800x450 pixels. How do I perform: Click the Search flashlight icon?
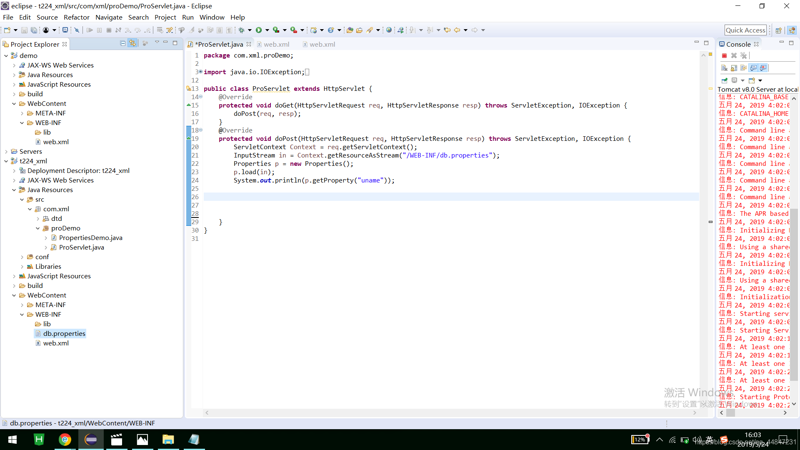point(370,30)
